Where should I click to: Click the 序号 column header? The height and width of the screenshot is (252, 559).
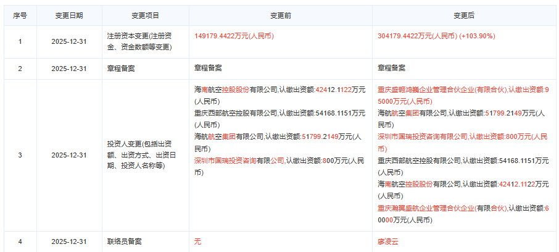click(x=20, y=15)
